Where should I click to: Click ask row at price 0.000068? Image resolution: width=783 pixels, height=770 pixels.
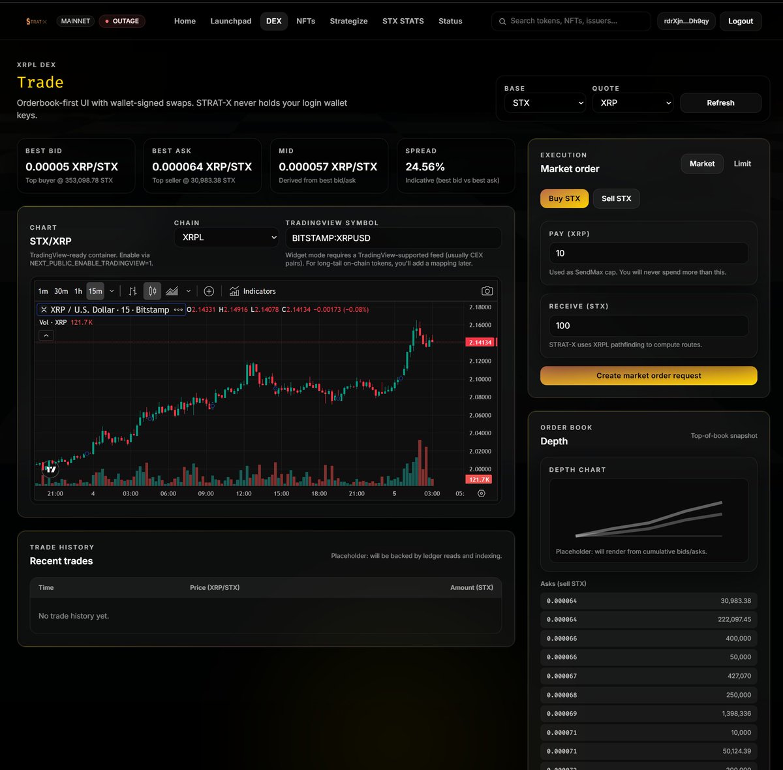click(649, 695)
